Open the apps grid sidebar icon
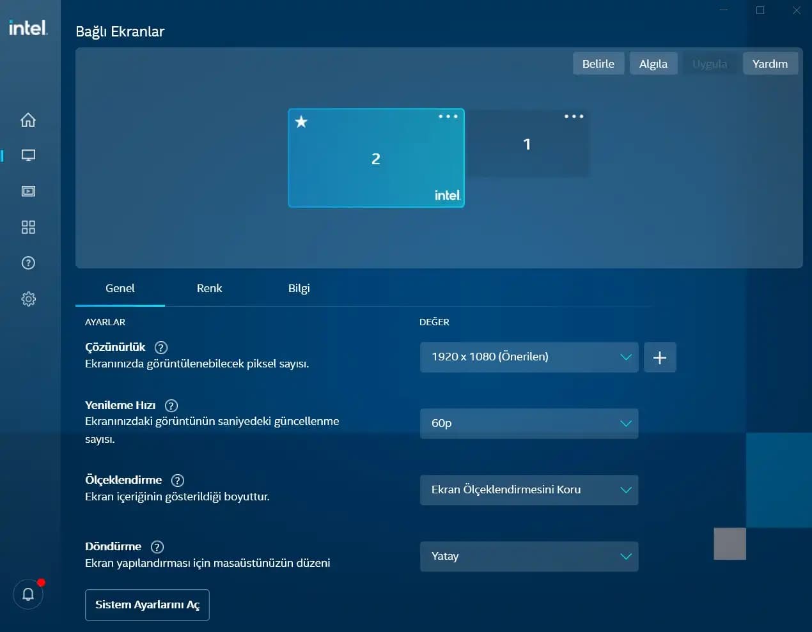The width and height of the screenshot is (812, 632). [28, 227]
